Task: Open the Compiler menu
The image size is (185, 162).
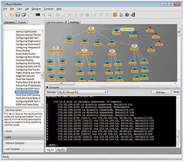Action: tap(49, 9)
